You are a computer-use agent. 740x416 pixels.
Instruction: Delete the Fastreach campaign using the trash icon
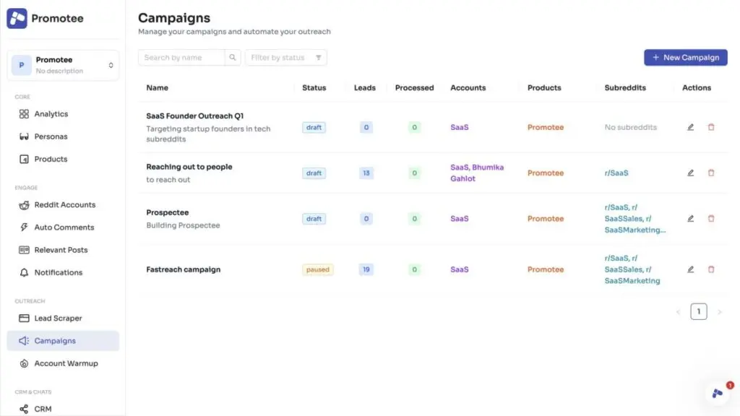pos(711,269)
